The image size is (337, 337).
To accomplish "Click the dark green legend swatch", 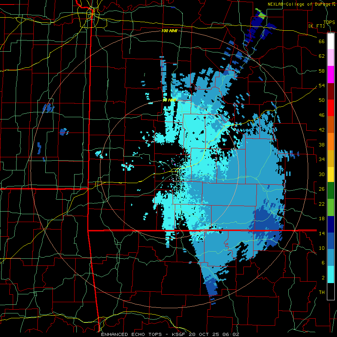I will (331, 191).
